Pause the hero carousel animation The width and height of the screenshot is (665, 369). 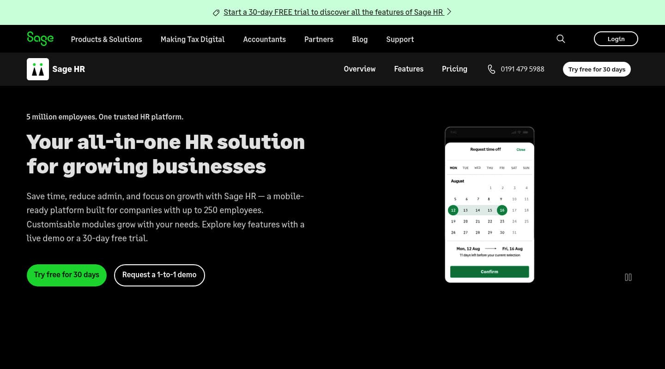coord(628,277)
